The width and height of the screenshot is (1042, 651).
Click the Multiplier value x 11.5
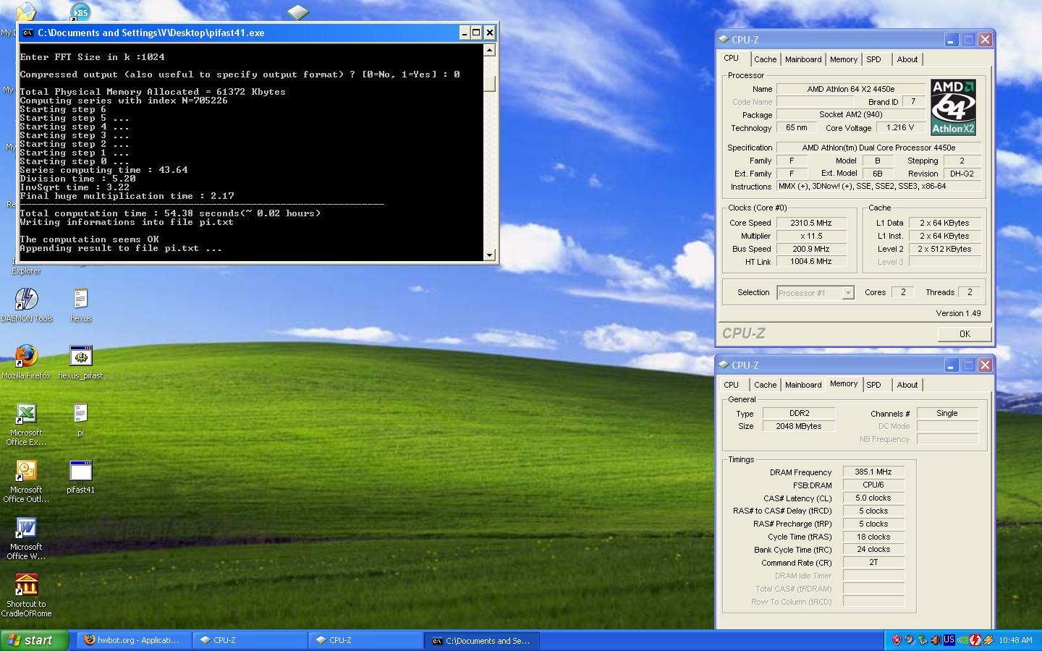[x=812, y=236]
